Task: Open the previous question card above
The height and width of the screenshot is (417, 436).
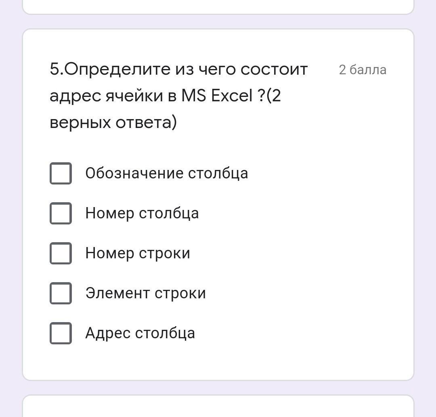Action: pos(218,6)
